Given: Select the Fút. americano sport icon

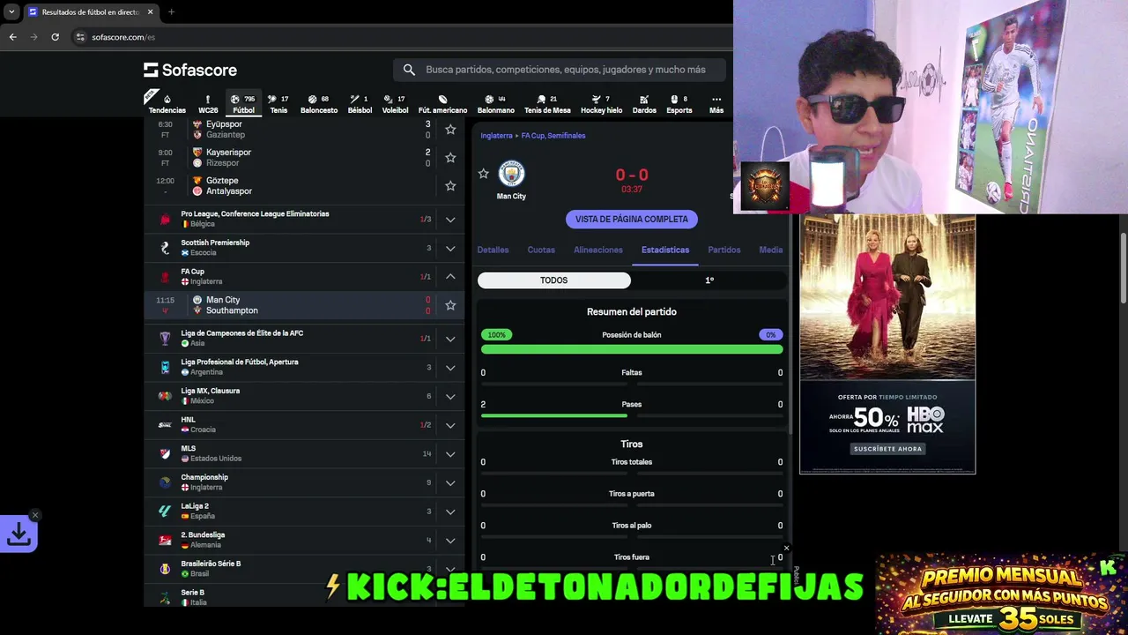Looking at the screenshot, I should pyautogui.click(x=442, y=104).
